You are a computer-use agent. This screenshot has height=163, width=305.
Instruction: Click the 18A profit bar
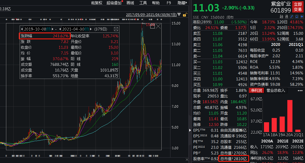[274, 125]
